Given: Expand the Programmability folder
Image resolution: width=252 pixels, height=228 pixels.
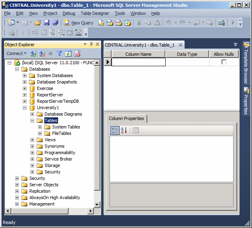Looking at the screenshot, I should [33, 153].
